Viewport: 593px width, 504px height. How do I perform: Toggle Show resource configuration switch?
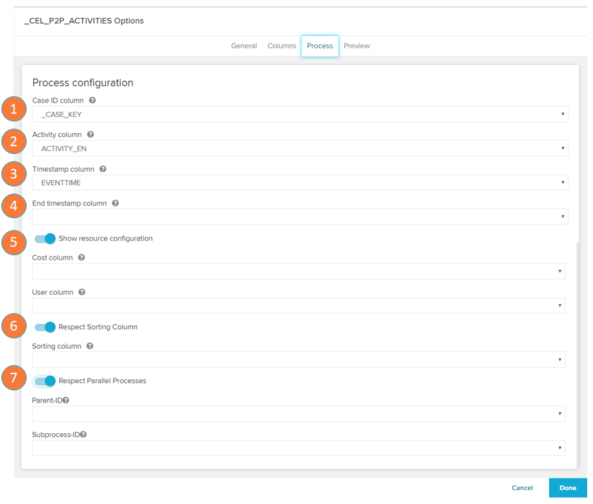click(45, 238)
